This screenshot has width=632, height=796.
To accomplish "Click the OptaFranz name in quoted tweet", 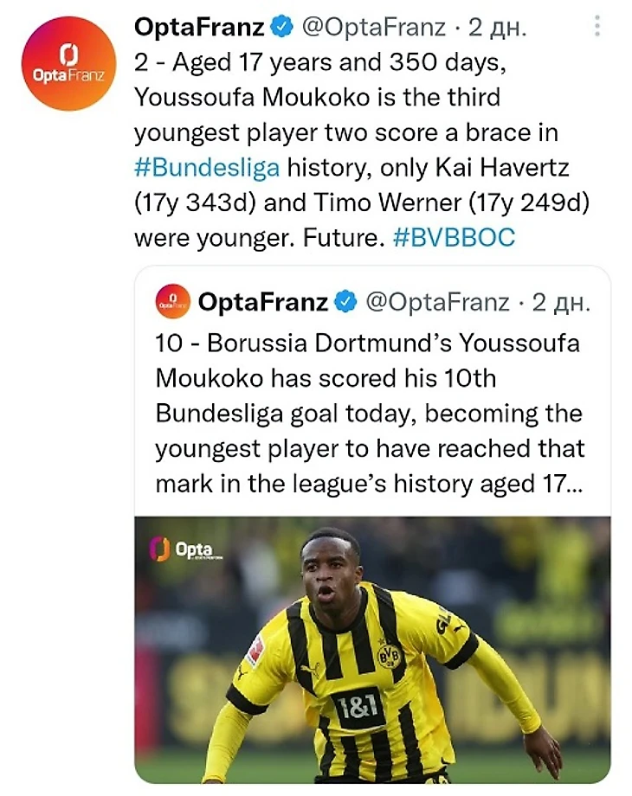I will pyautogui.click(x=262, y=302).
